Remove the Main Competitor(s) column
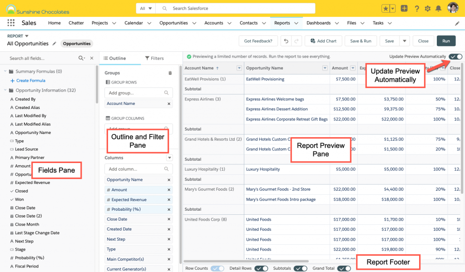 [169, 259]
